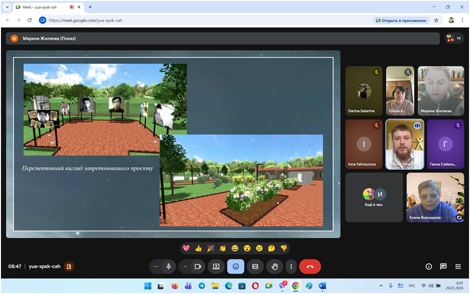Send the party popper reaction

pos(210,248)
